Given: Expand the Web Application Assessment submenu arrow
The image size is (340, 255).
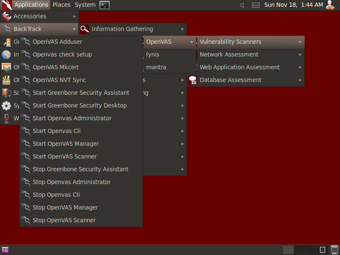Looking at the screenshot, I should 300,68.
